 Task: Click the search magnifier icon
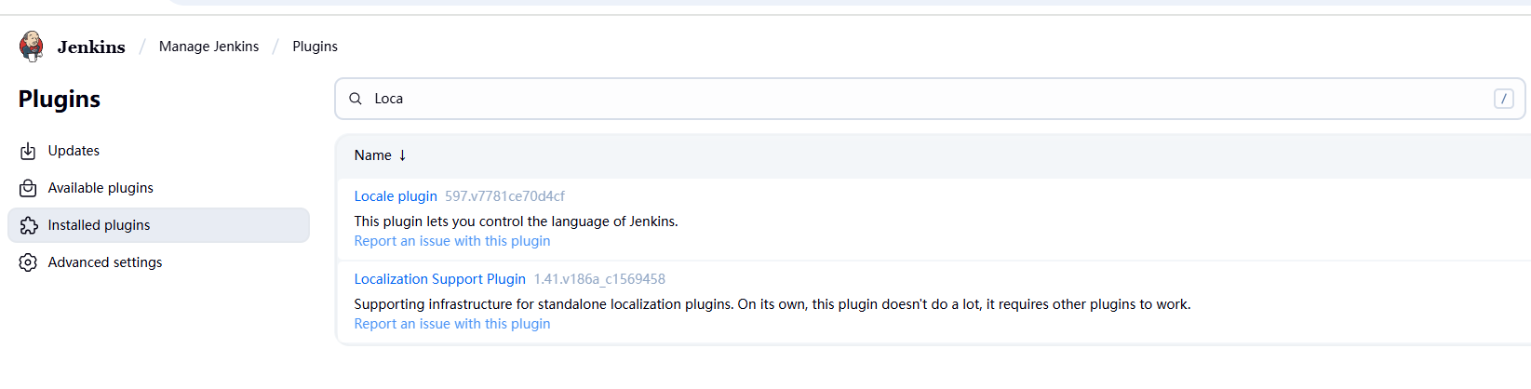coord(356,99)
